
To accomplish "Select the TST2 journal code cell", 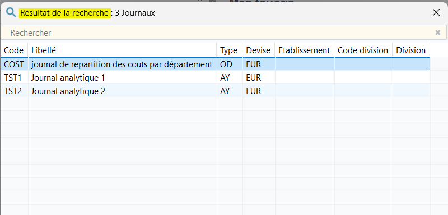I will click(x=13, y=91).
